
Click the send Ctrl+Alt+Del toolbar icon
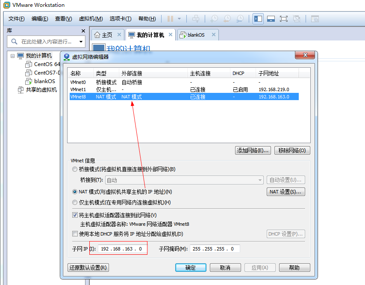196,19
